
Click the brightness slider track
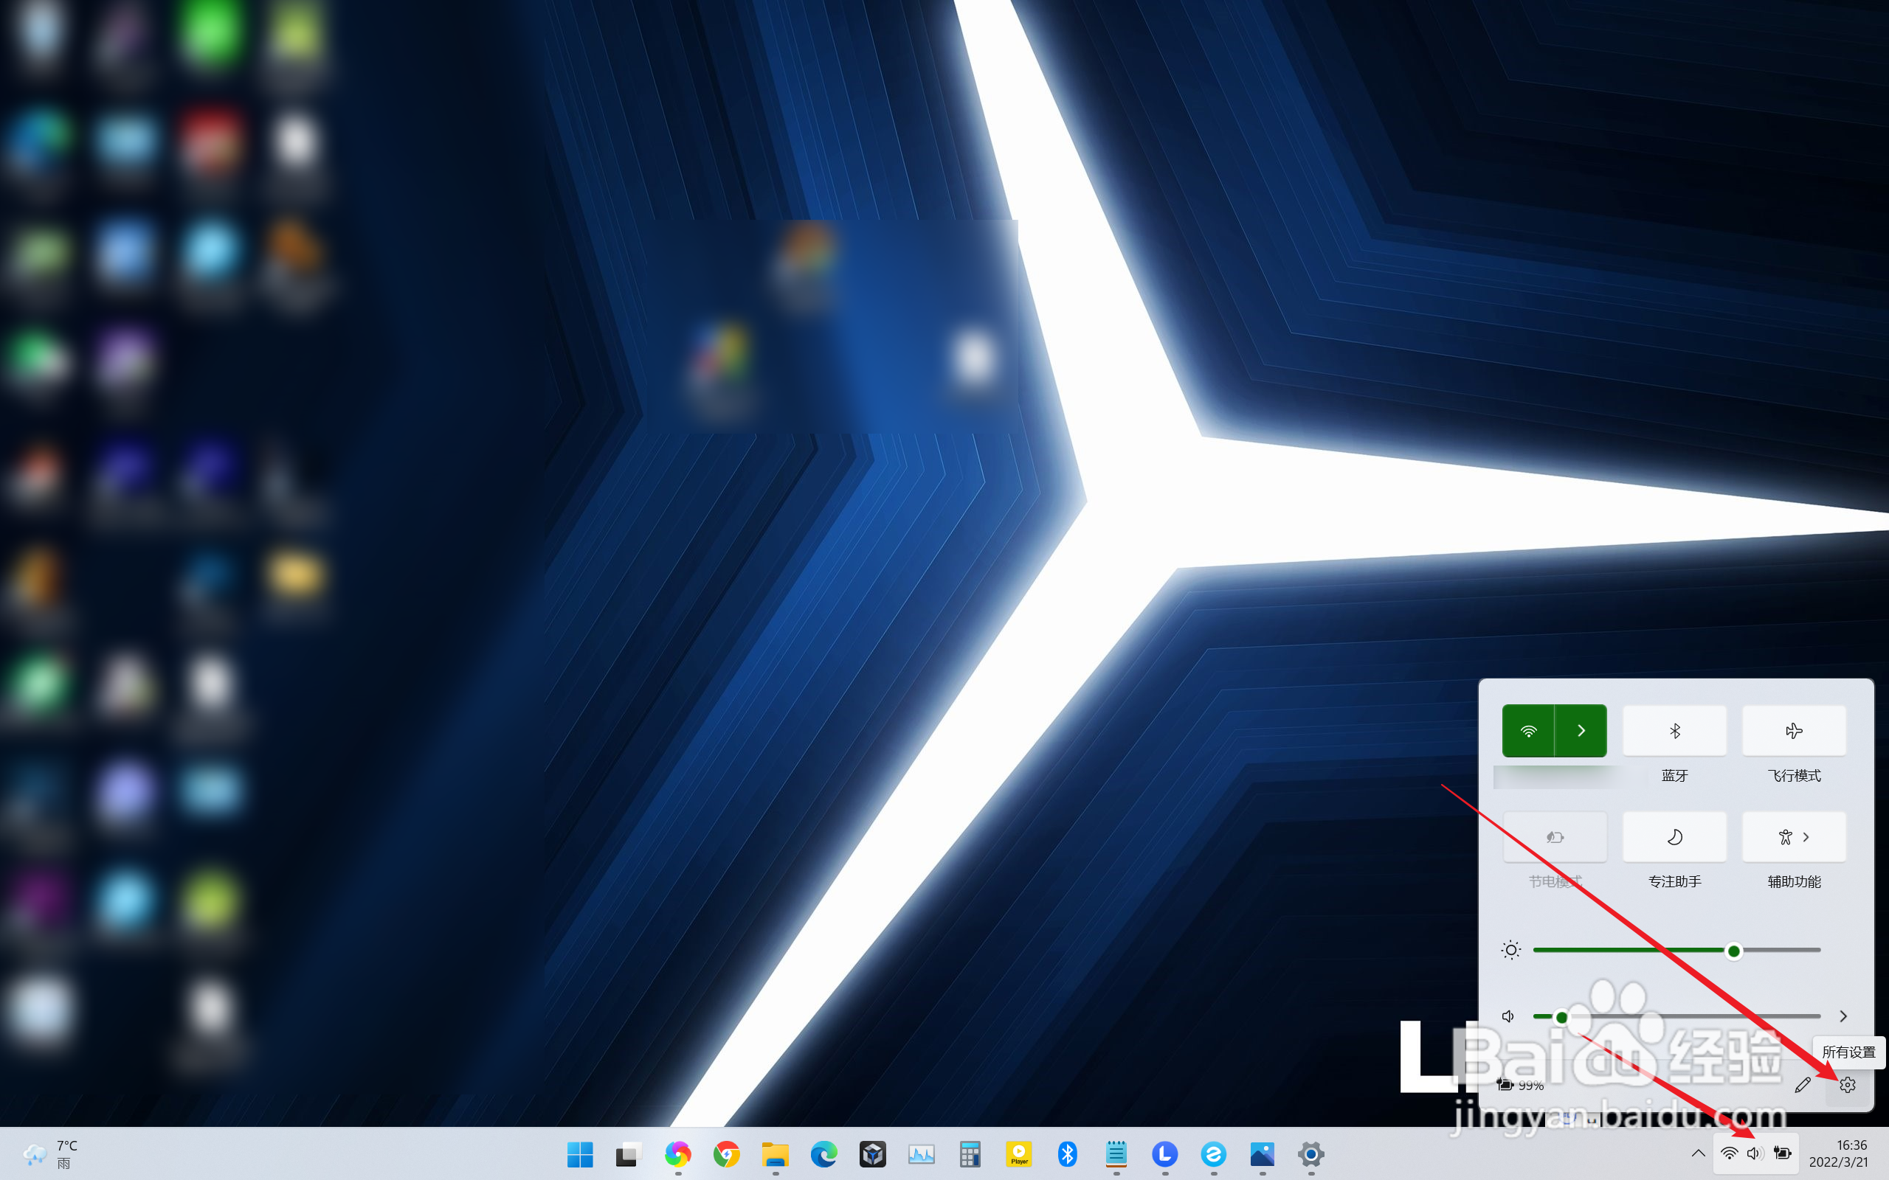pyautogui.click(x=1639, y=950)
